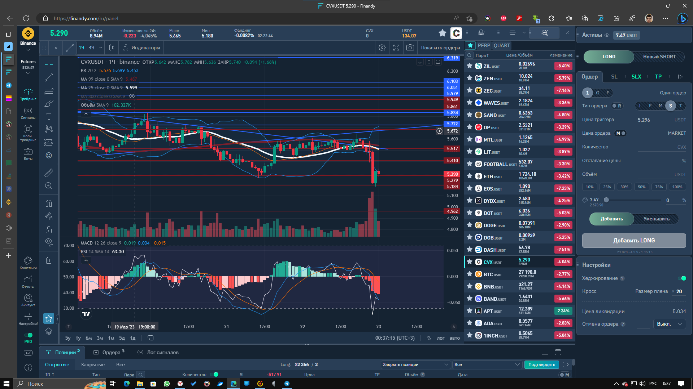
Task: Click Добавить LONG button
Action: 634,240
